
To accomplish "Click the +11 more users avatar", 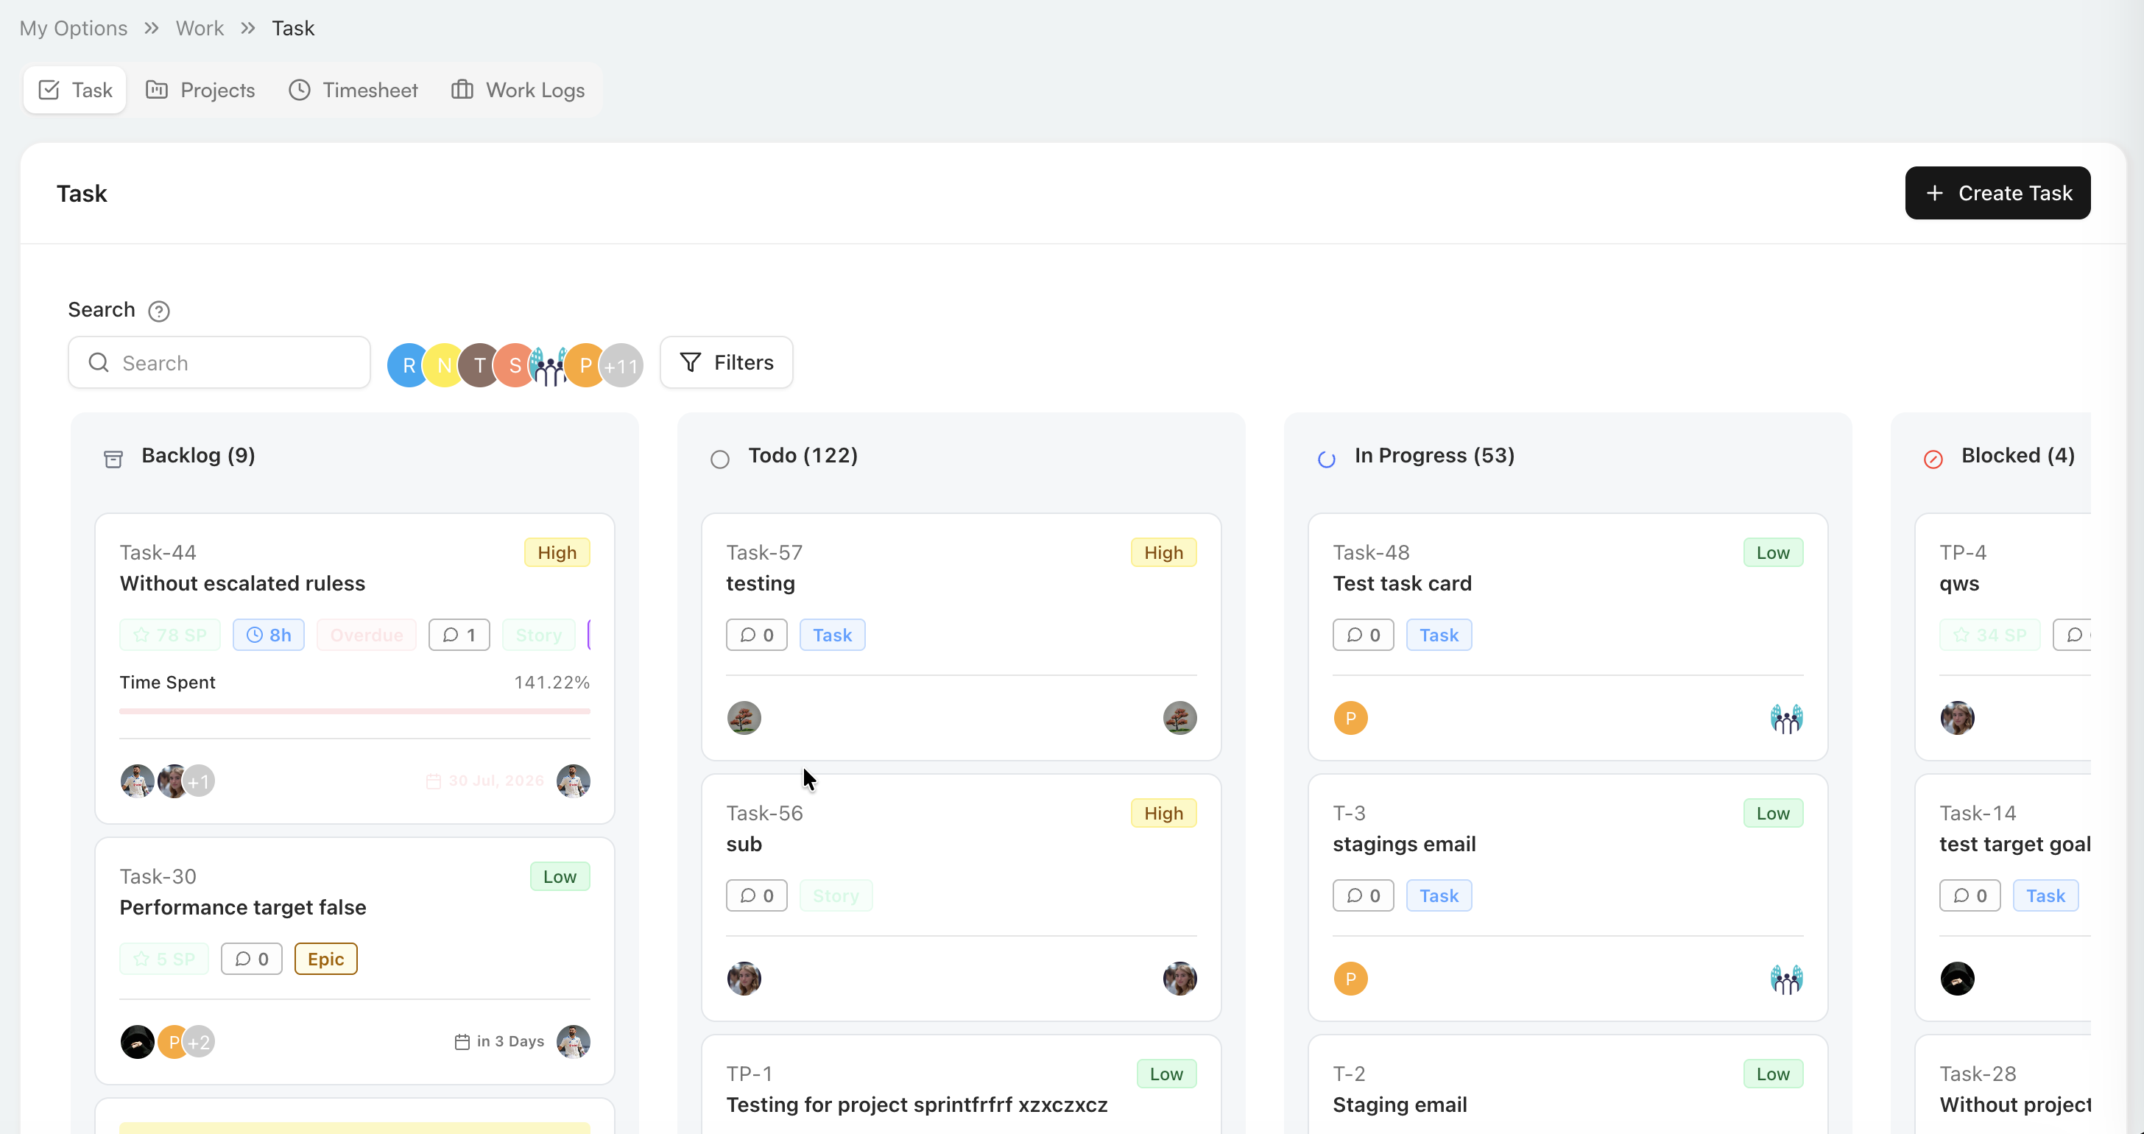I will coord(621,364).
